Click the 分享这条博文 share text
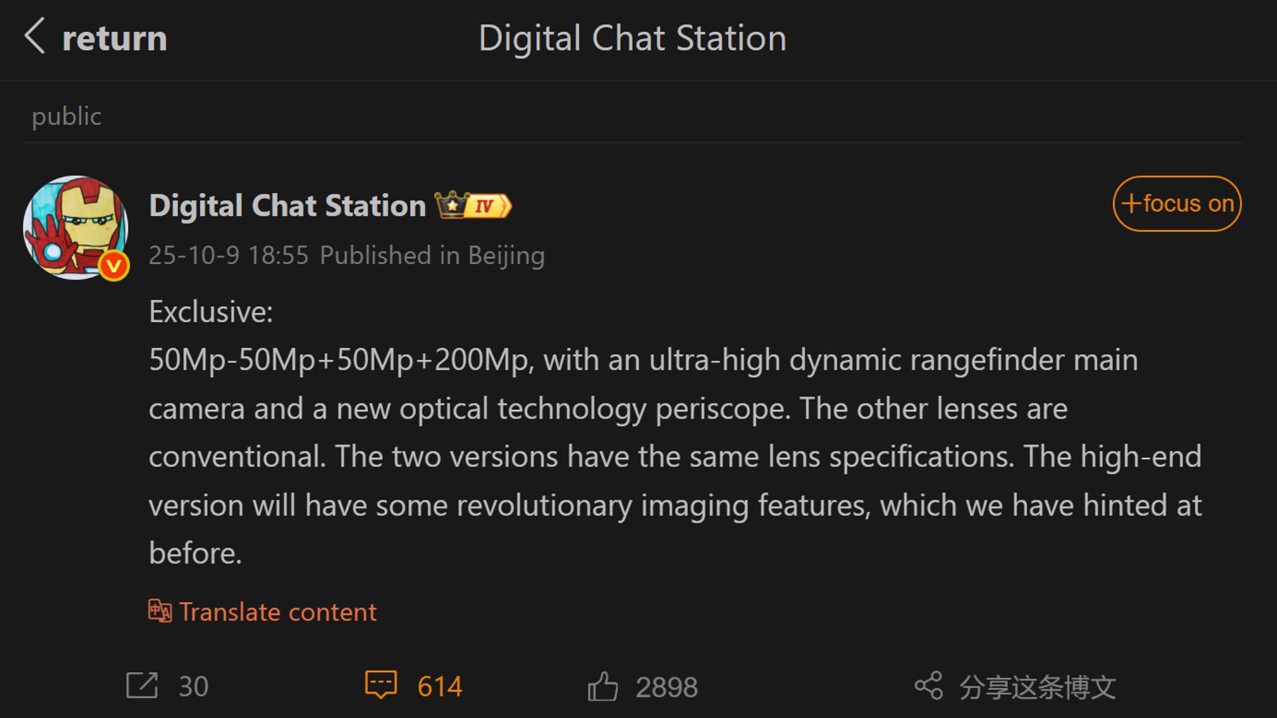1277x718 pixels. tap(1037, 687)
